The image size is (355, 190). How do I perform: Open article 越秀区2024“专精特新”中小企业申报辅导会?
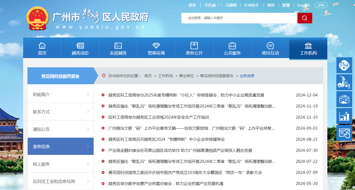coord(166,139)
